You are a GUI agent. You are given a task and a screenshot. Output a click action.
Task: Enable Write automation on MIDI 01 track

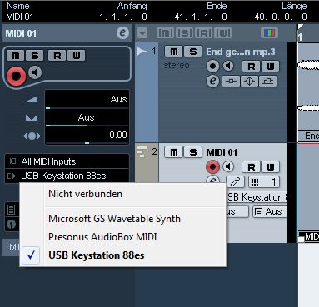tap(270, 167)
